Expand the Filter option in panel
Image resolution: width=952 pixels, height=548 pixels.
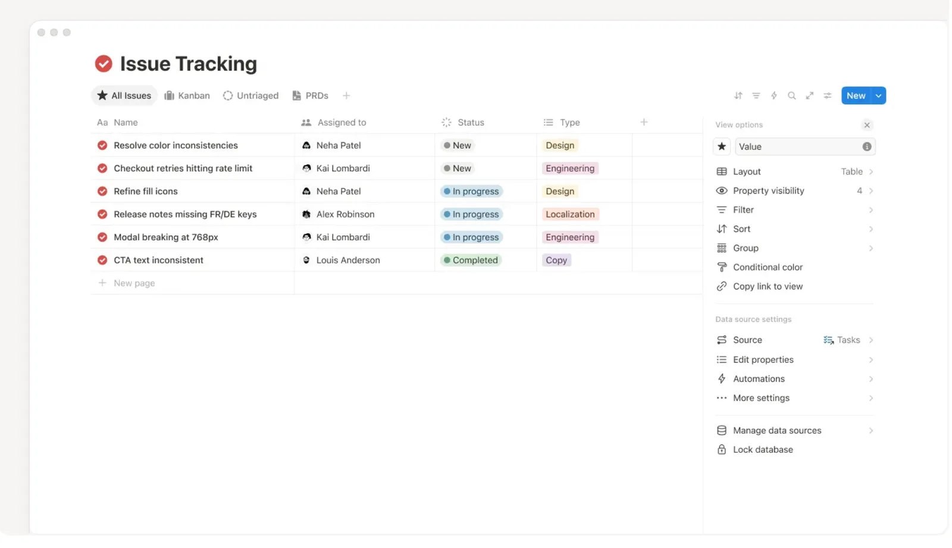pos(795,210)
